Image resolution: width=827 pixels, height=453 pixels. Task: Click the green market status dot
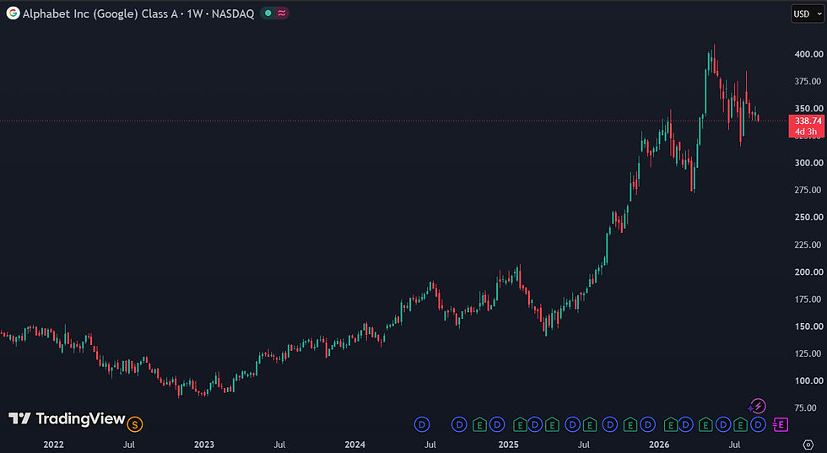coord(268,13)
